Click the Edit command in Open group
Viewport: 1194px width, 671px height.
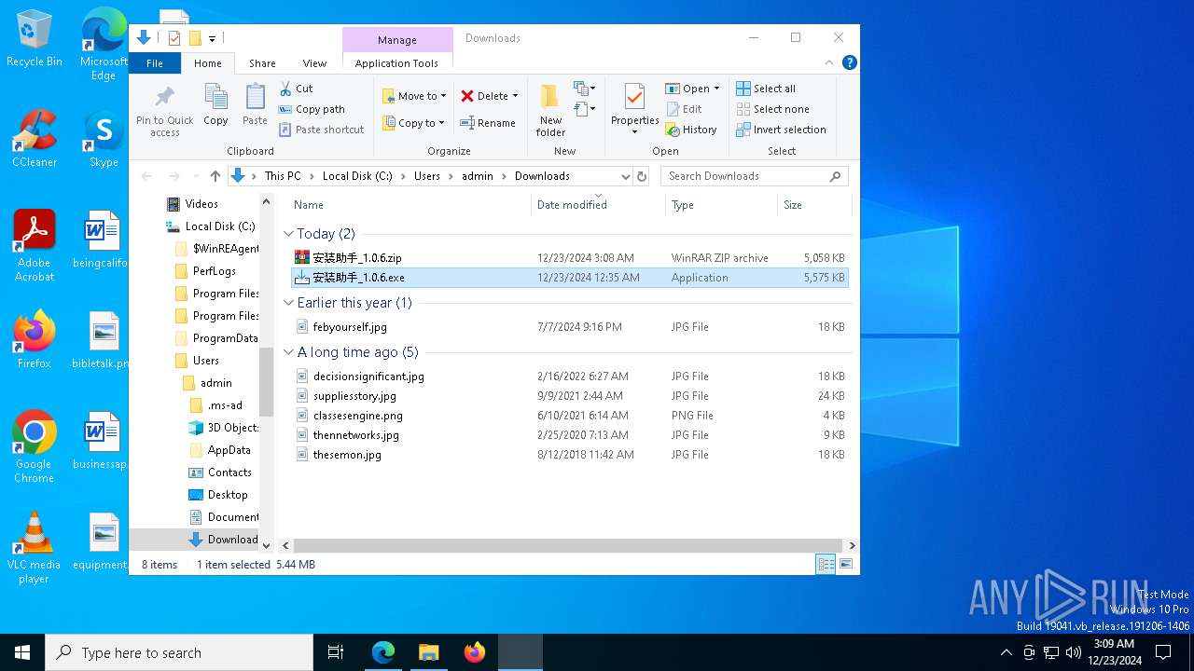(684, 109)
